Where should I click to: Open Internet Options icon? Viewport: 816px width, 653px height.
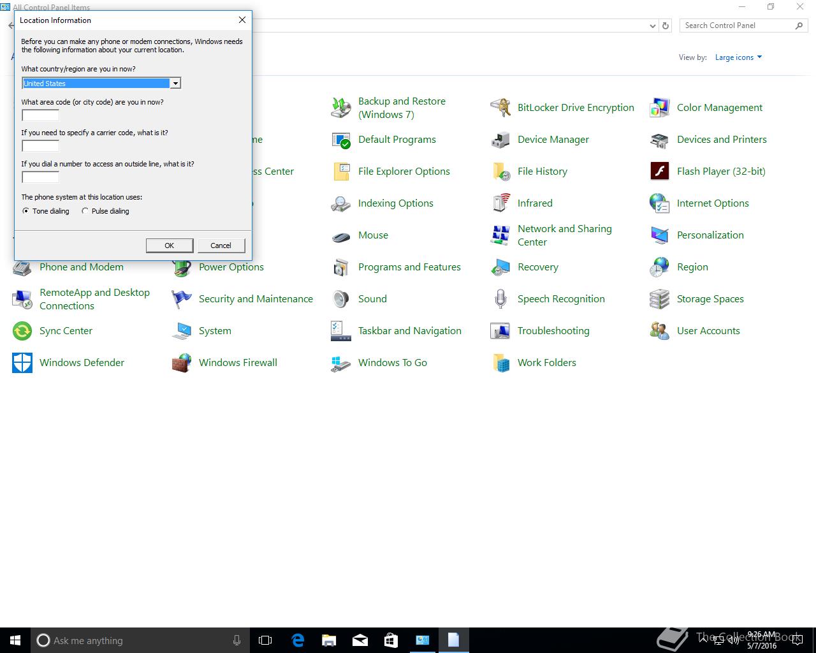tap(660, 203)
